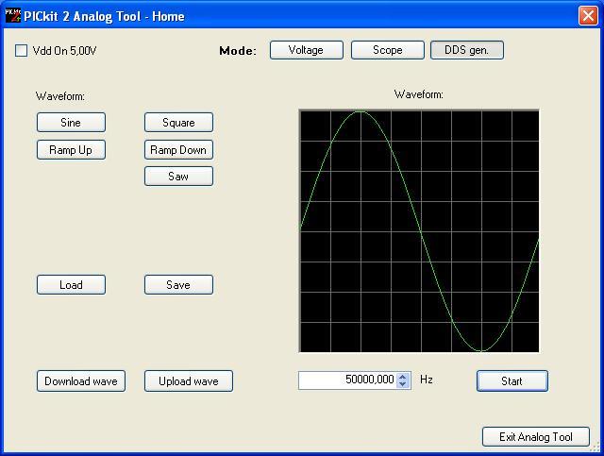604x456 pixels.
Task: Close the PICkit 2 Analog Tool window
Action: tap(588, 16)
